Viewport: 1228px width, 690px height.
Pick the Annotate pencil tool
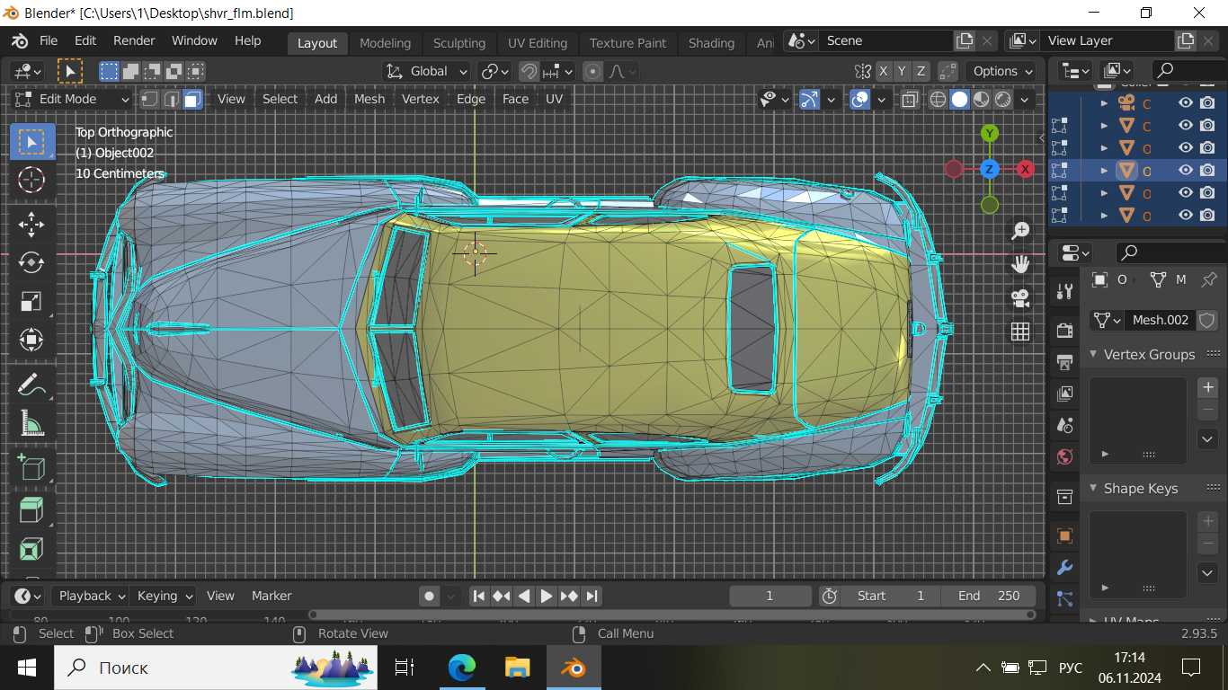coord(31,385)
